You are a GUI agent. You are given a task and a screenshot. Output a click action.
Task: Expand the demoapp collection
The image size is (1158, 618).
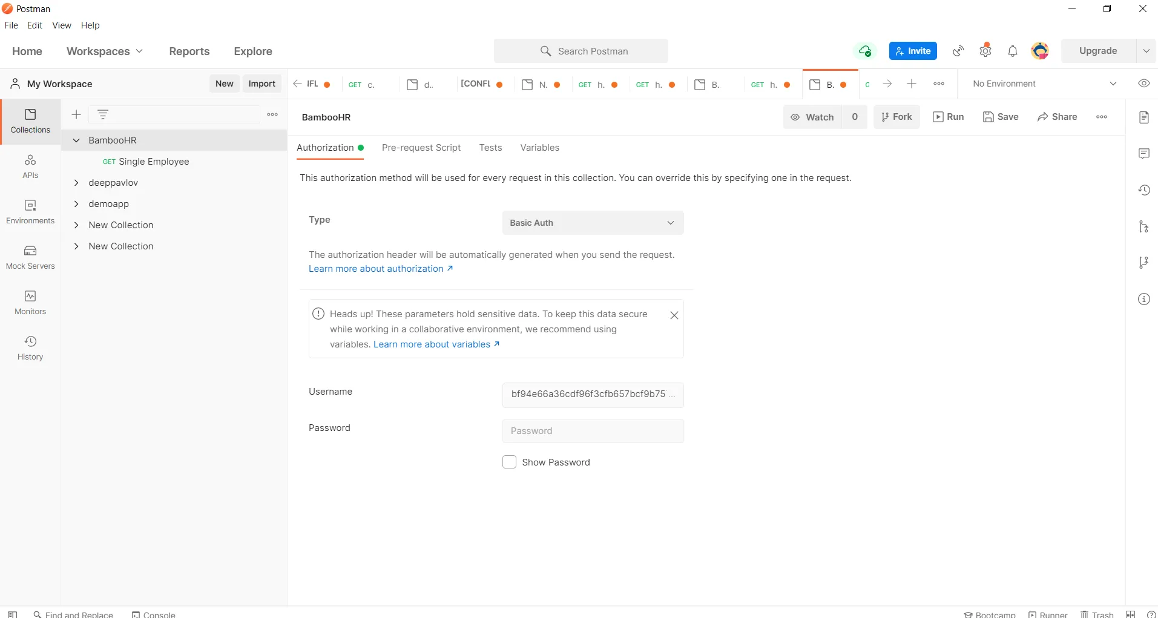[x=76, y=204]
